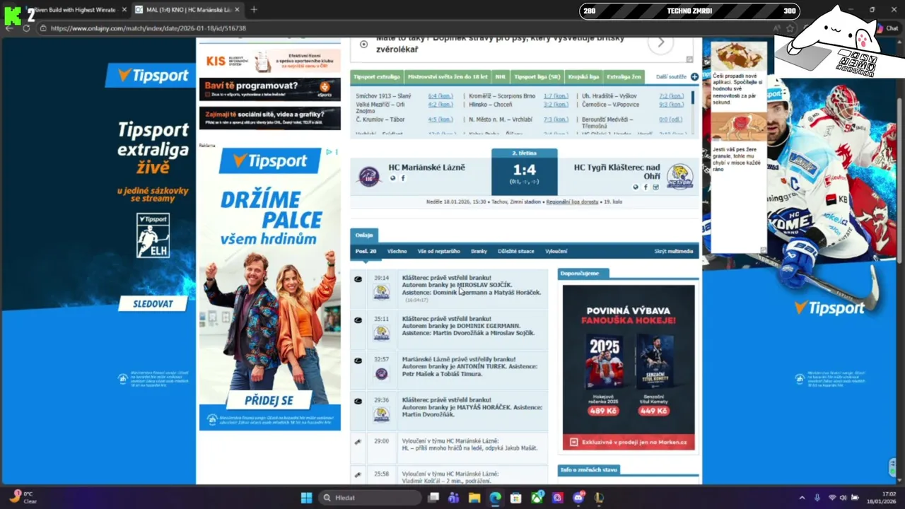Click the plus icon next to Další soutěže
This screenshot has height=509, width=905.
point(694,76)
